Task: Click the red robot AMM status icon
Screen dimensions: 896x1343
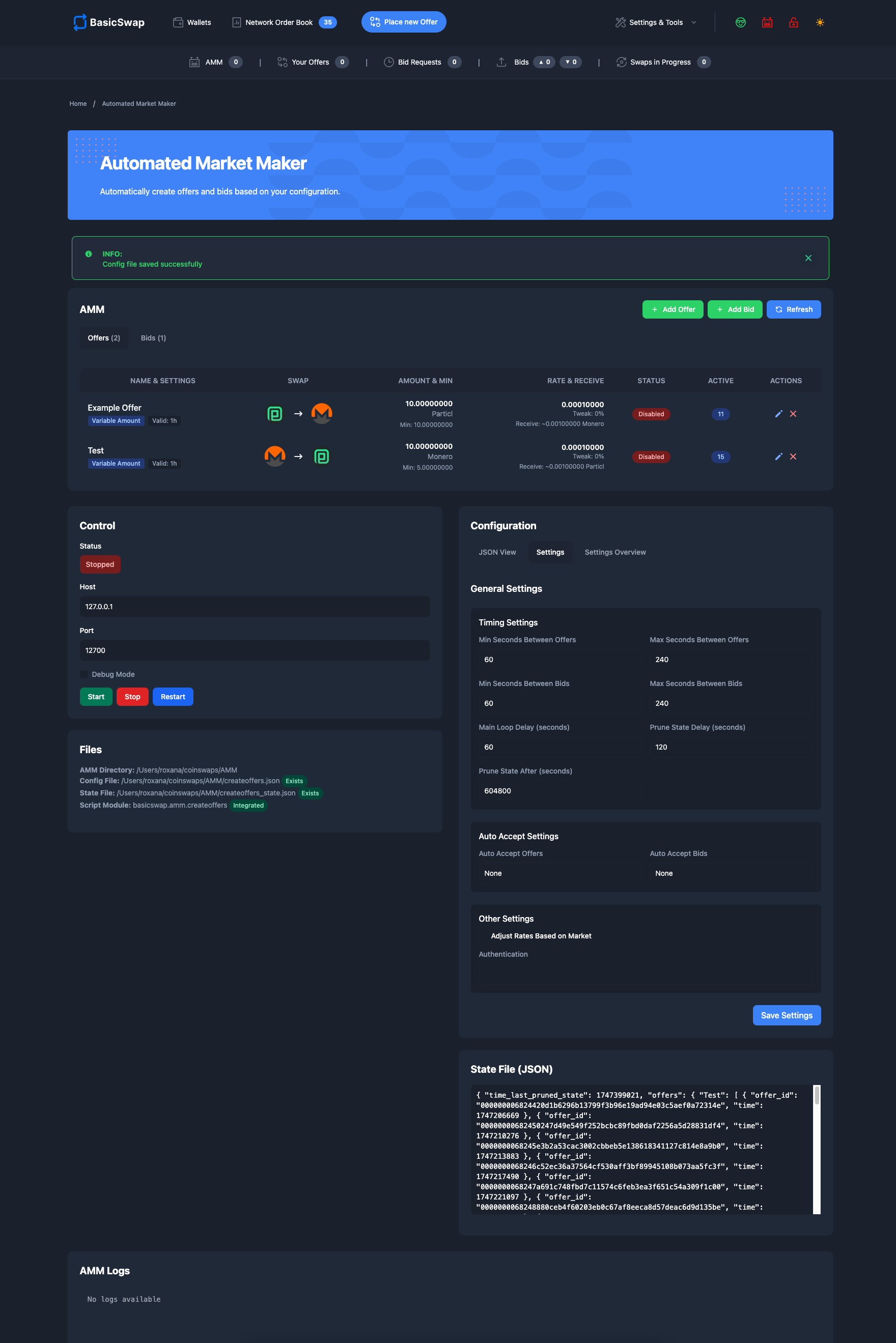Action: click(767, 22)
